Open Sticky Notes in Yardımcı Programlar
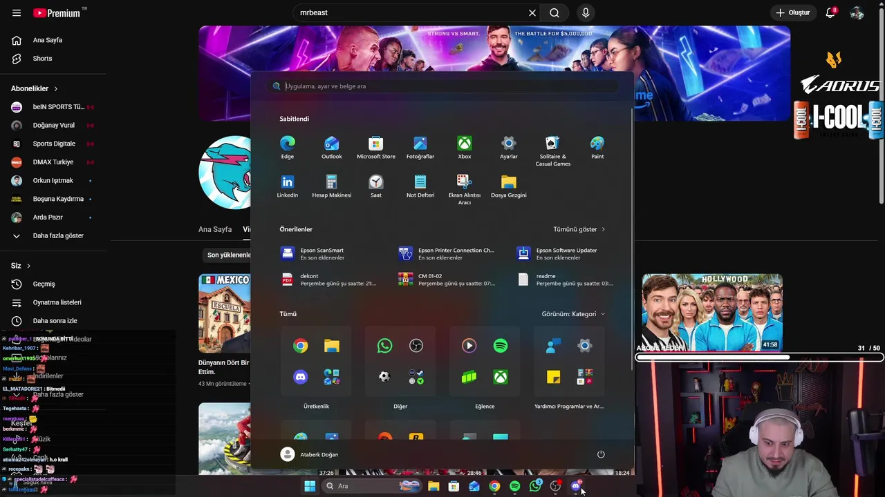This screenshot has width=885, height=497. tap(553, 377)
